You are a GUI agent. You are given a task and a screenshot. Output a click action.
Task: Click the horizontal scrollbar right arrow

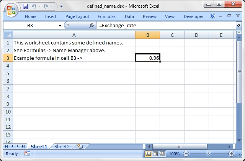tap(229, 146)
